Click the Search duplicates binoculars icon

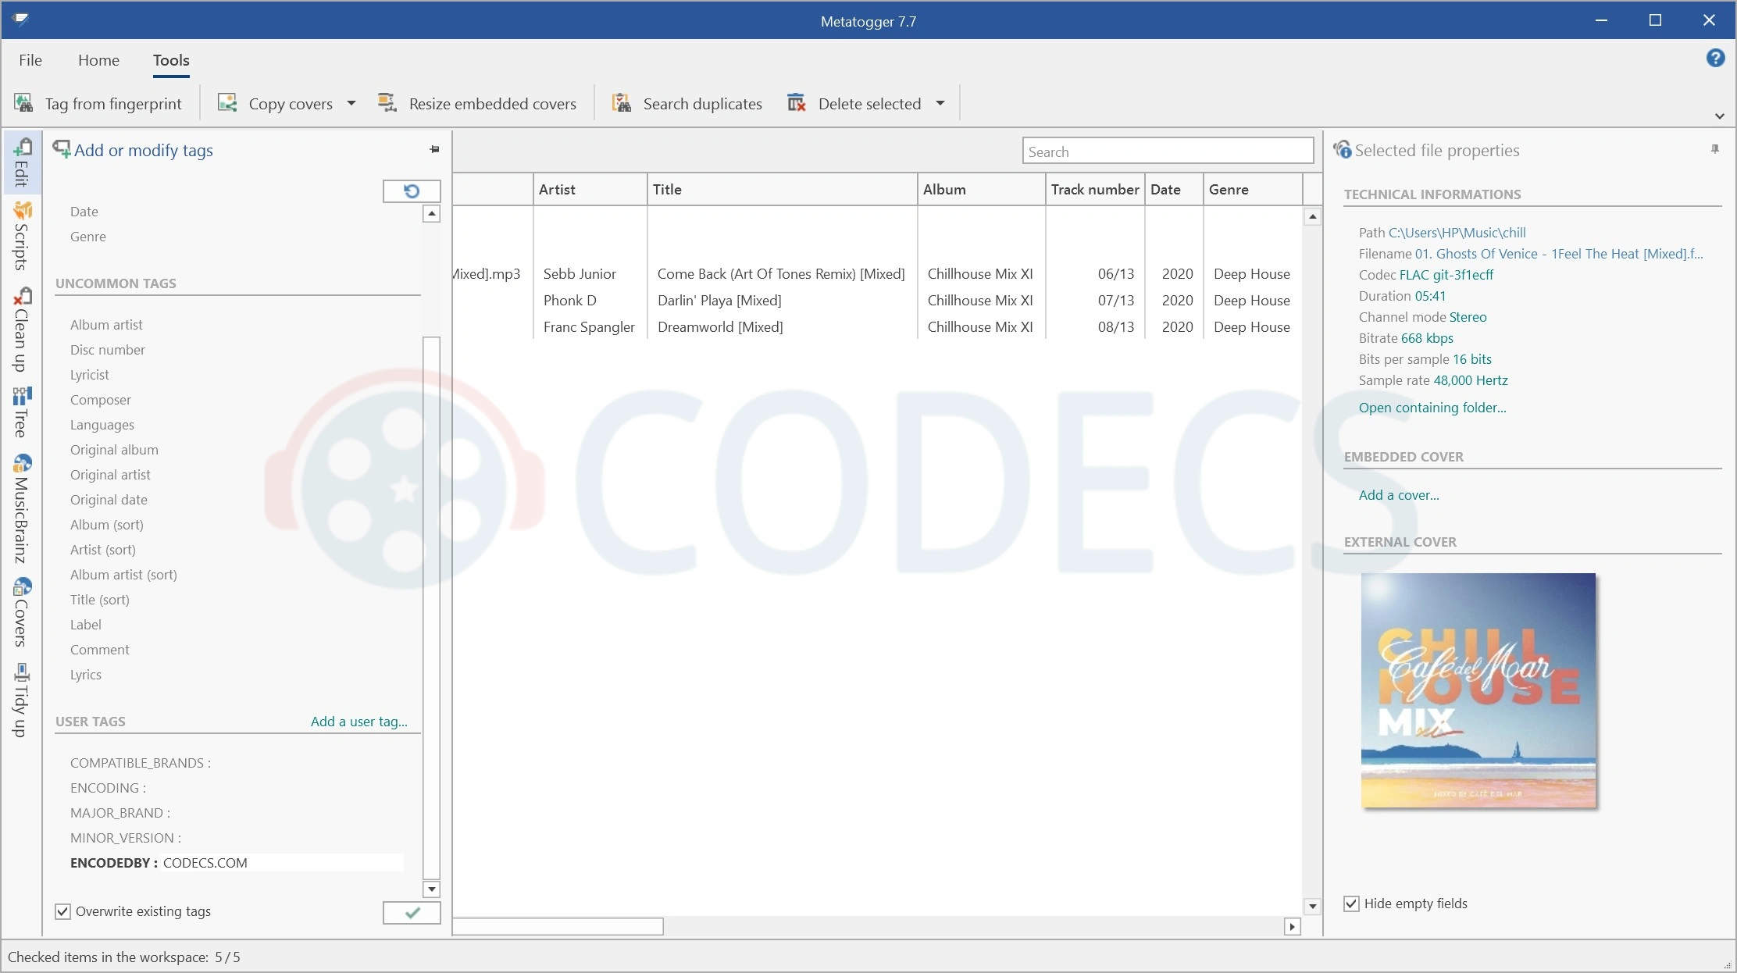(622, 103)
